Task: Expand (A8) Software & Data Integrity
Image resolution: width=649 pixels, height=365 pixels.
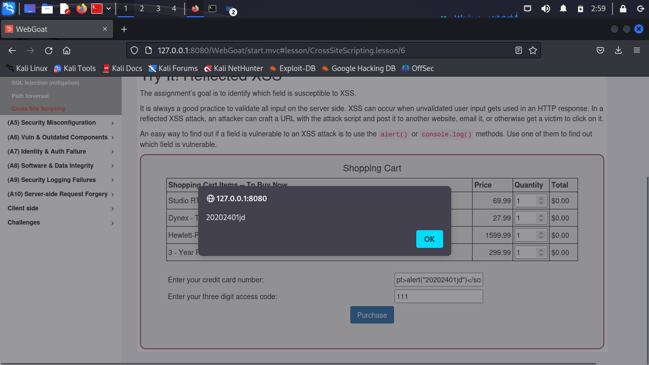Action: point(61,166)
